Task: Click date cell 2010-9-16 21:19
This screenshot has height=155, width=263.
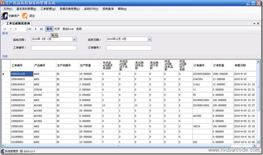Action: coord(245,84)
